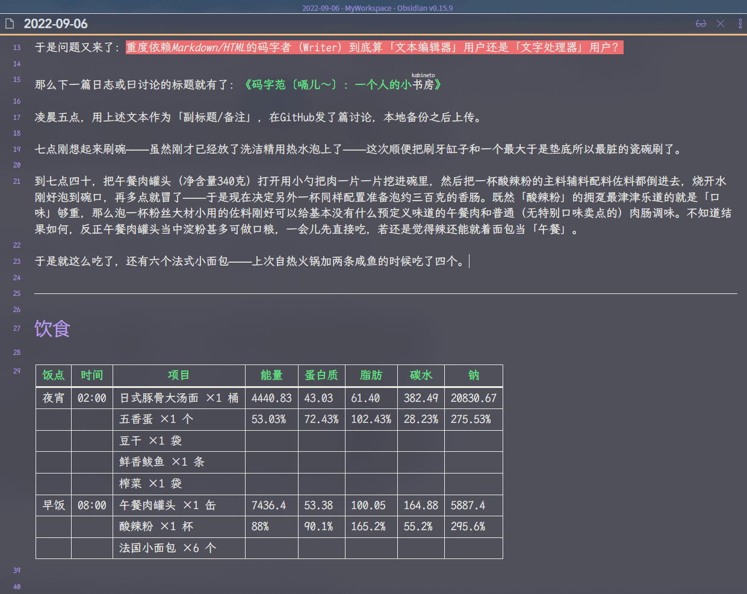Place cursor at end of line 23 text
Viewport: 747px width, 594px height.
tap(469, 261)
